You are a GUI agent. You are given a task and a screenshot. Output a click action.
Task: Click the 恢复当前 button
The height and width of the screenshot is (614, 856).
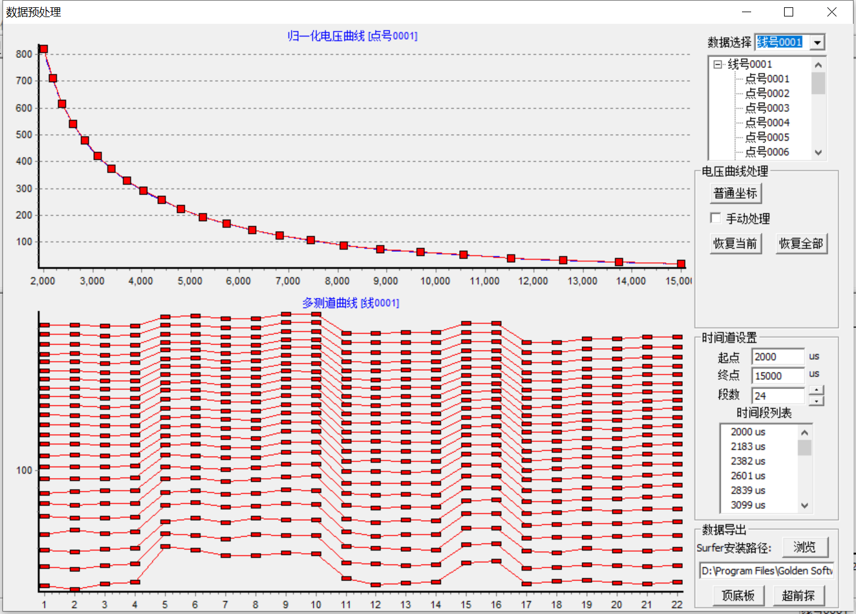(x=735, y=243)
